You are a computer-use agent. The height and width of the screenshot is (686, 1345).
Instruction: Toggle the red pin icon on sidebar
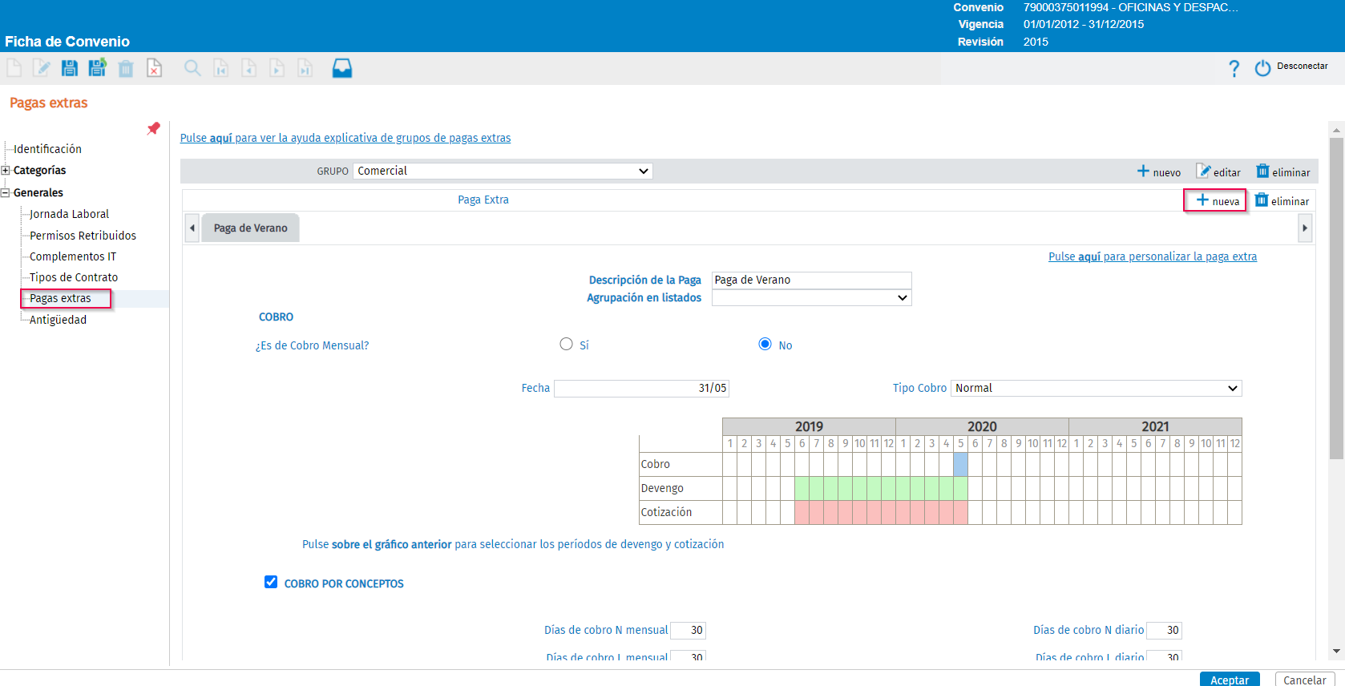[154, 128]
